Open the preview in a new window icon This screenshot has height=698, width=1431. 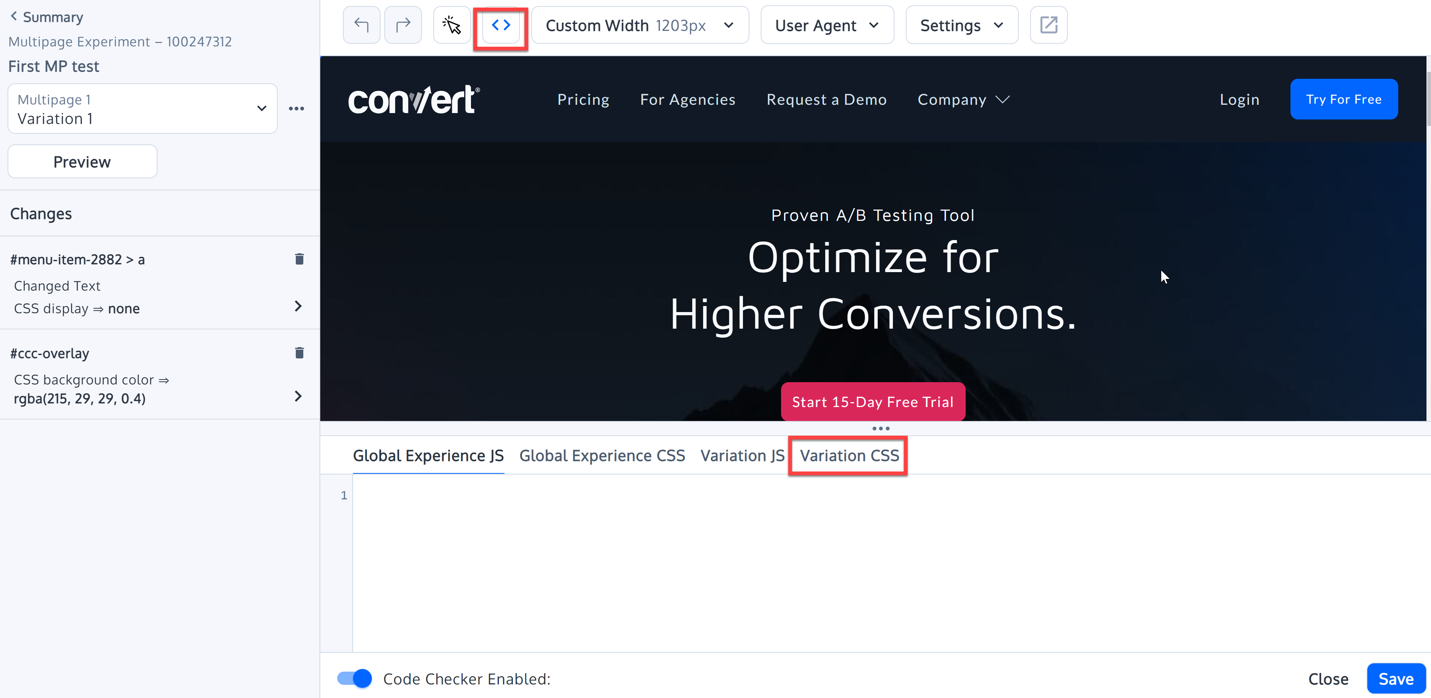tap(1049, 24)
